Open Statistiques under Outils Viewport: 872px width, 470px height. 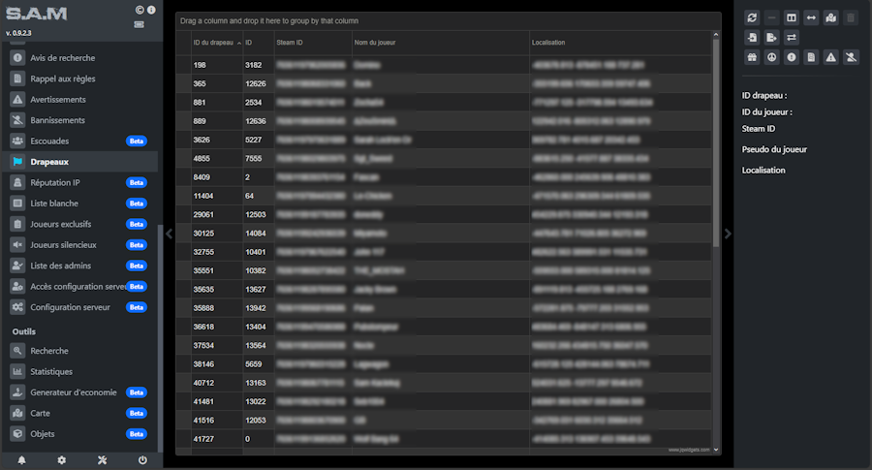click(51, 371)
